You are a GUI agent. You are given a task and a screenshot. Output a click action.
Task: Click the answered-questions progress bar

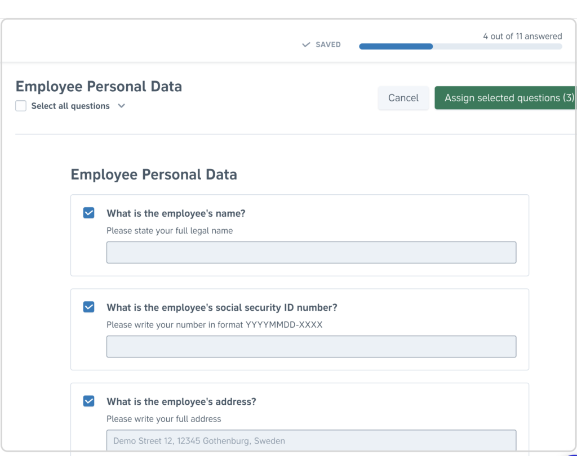tap(460, 46)
